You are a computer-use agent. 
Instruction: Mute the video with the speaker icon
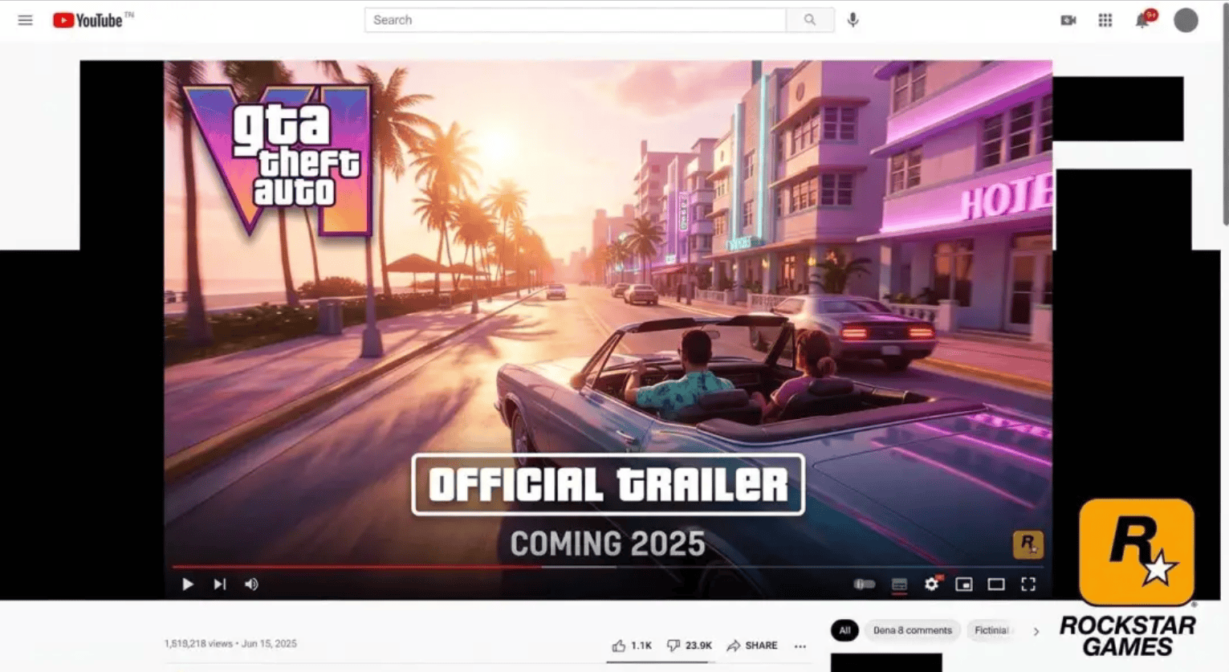pyautogui.click(x=250, y=584)
